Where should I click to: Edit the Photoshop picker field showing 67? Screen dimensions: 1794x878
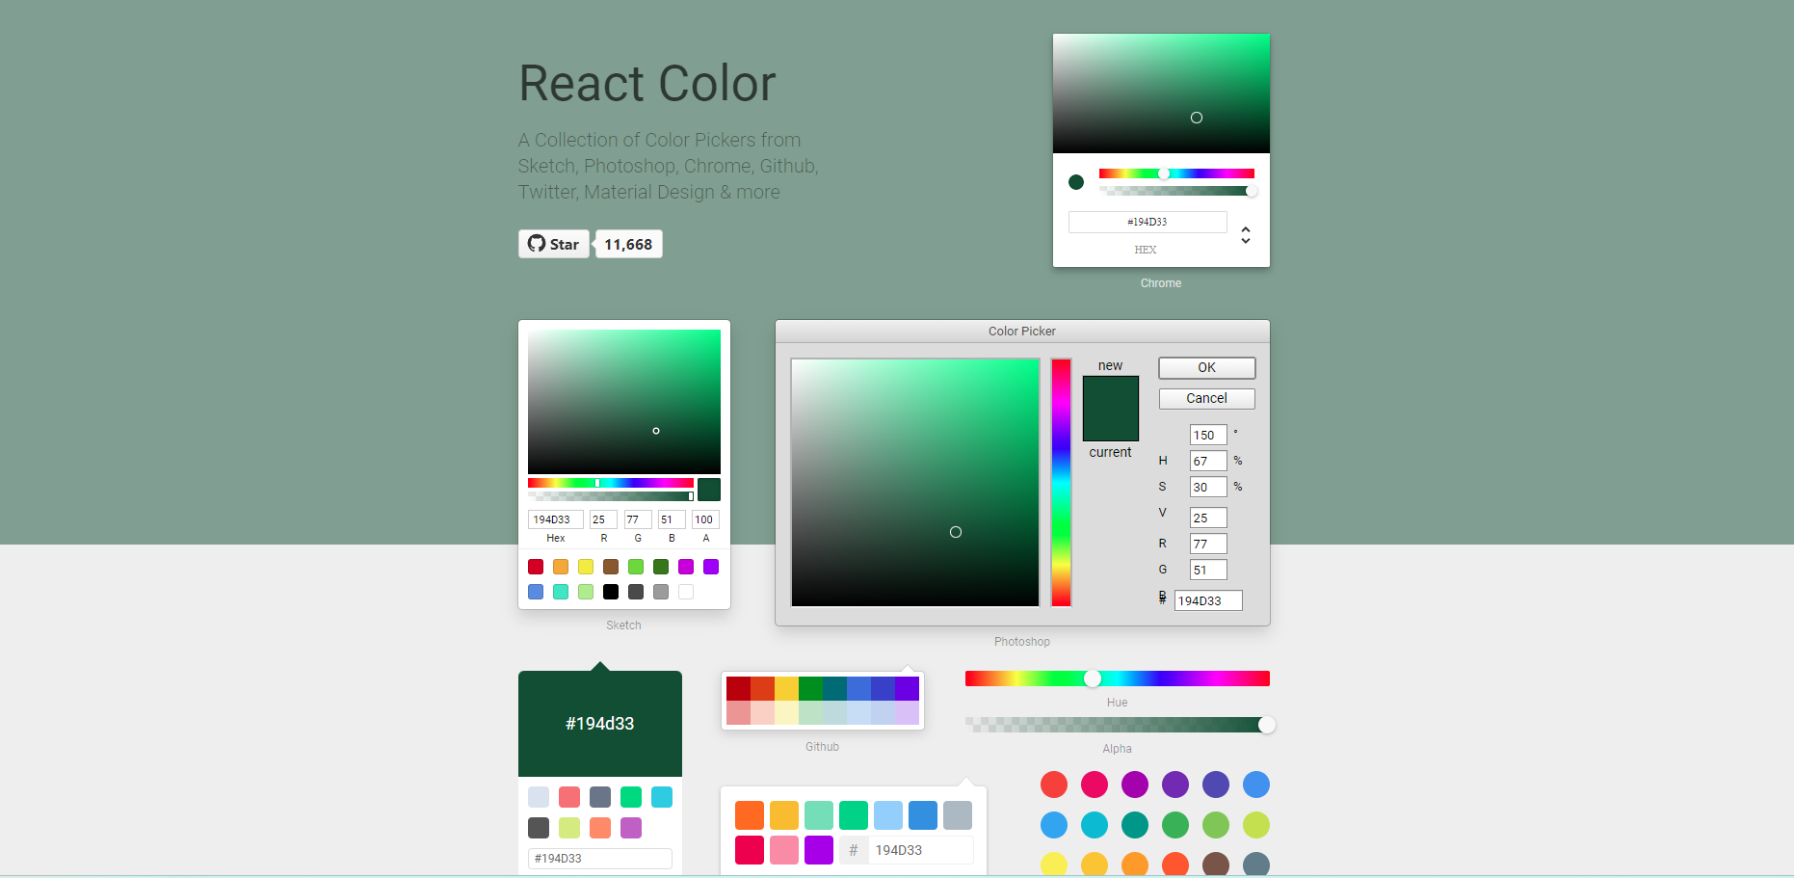pyautogui.click(x=1208, y=462)
